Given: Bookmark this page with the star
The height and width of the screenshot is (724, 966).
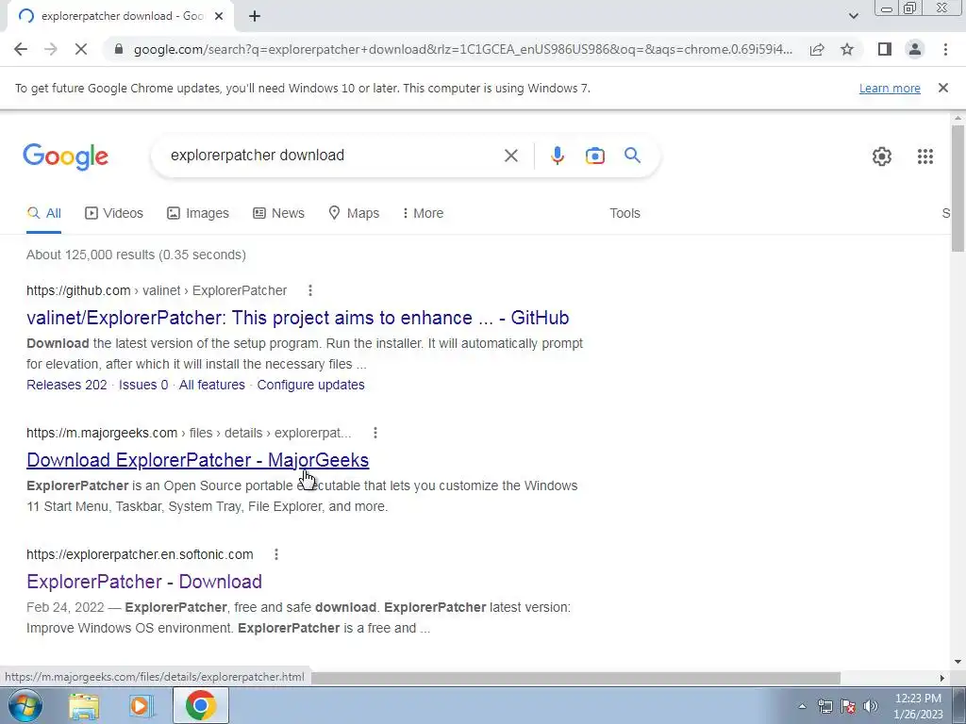Looking at the screenshot, I should tap(847, 49).
